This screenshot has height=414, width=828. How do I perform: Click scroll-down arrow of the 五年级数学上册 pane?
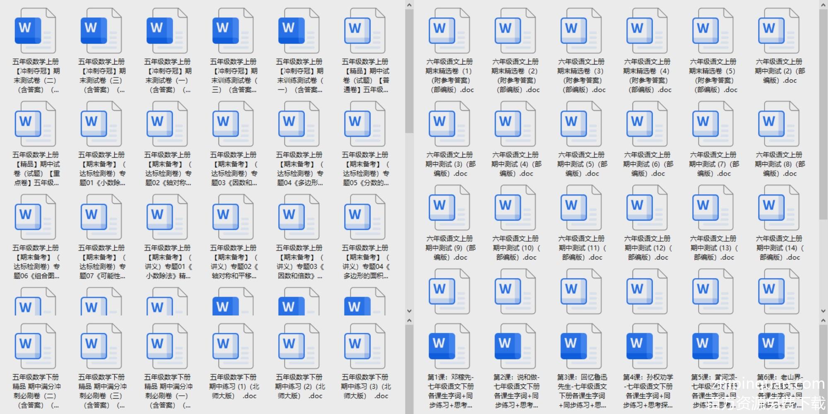tap(409, 311)
